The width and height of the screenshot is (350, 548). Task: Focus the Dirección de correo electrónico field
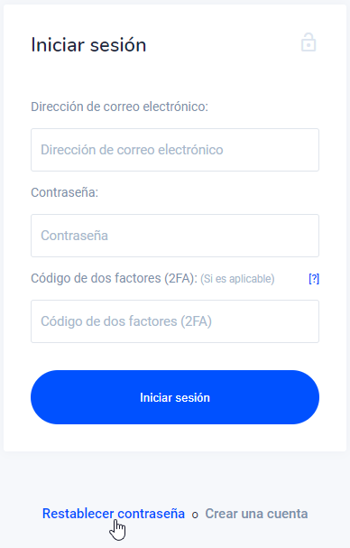point(175,150)
